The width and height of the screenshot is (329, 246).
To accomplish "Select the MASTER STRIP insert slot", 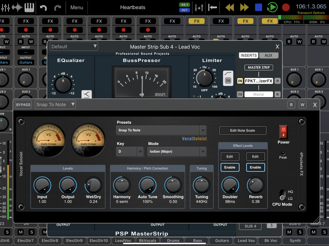I will [x=259, y=67].
